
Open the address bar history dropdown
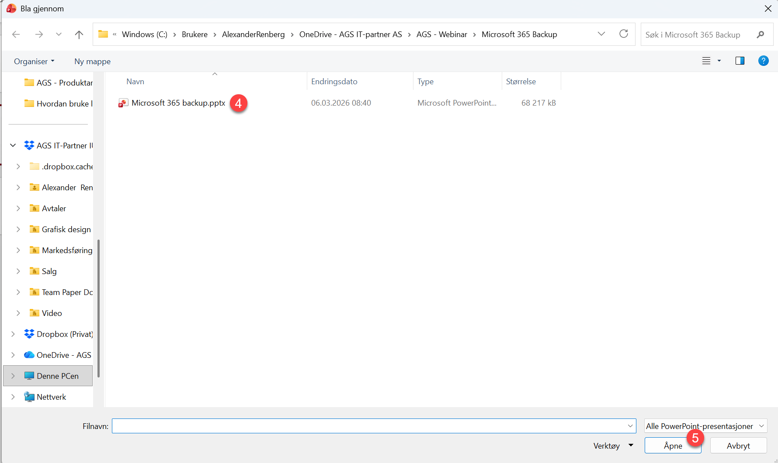[601, 34]
